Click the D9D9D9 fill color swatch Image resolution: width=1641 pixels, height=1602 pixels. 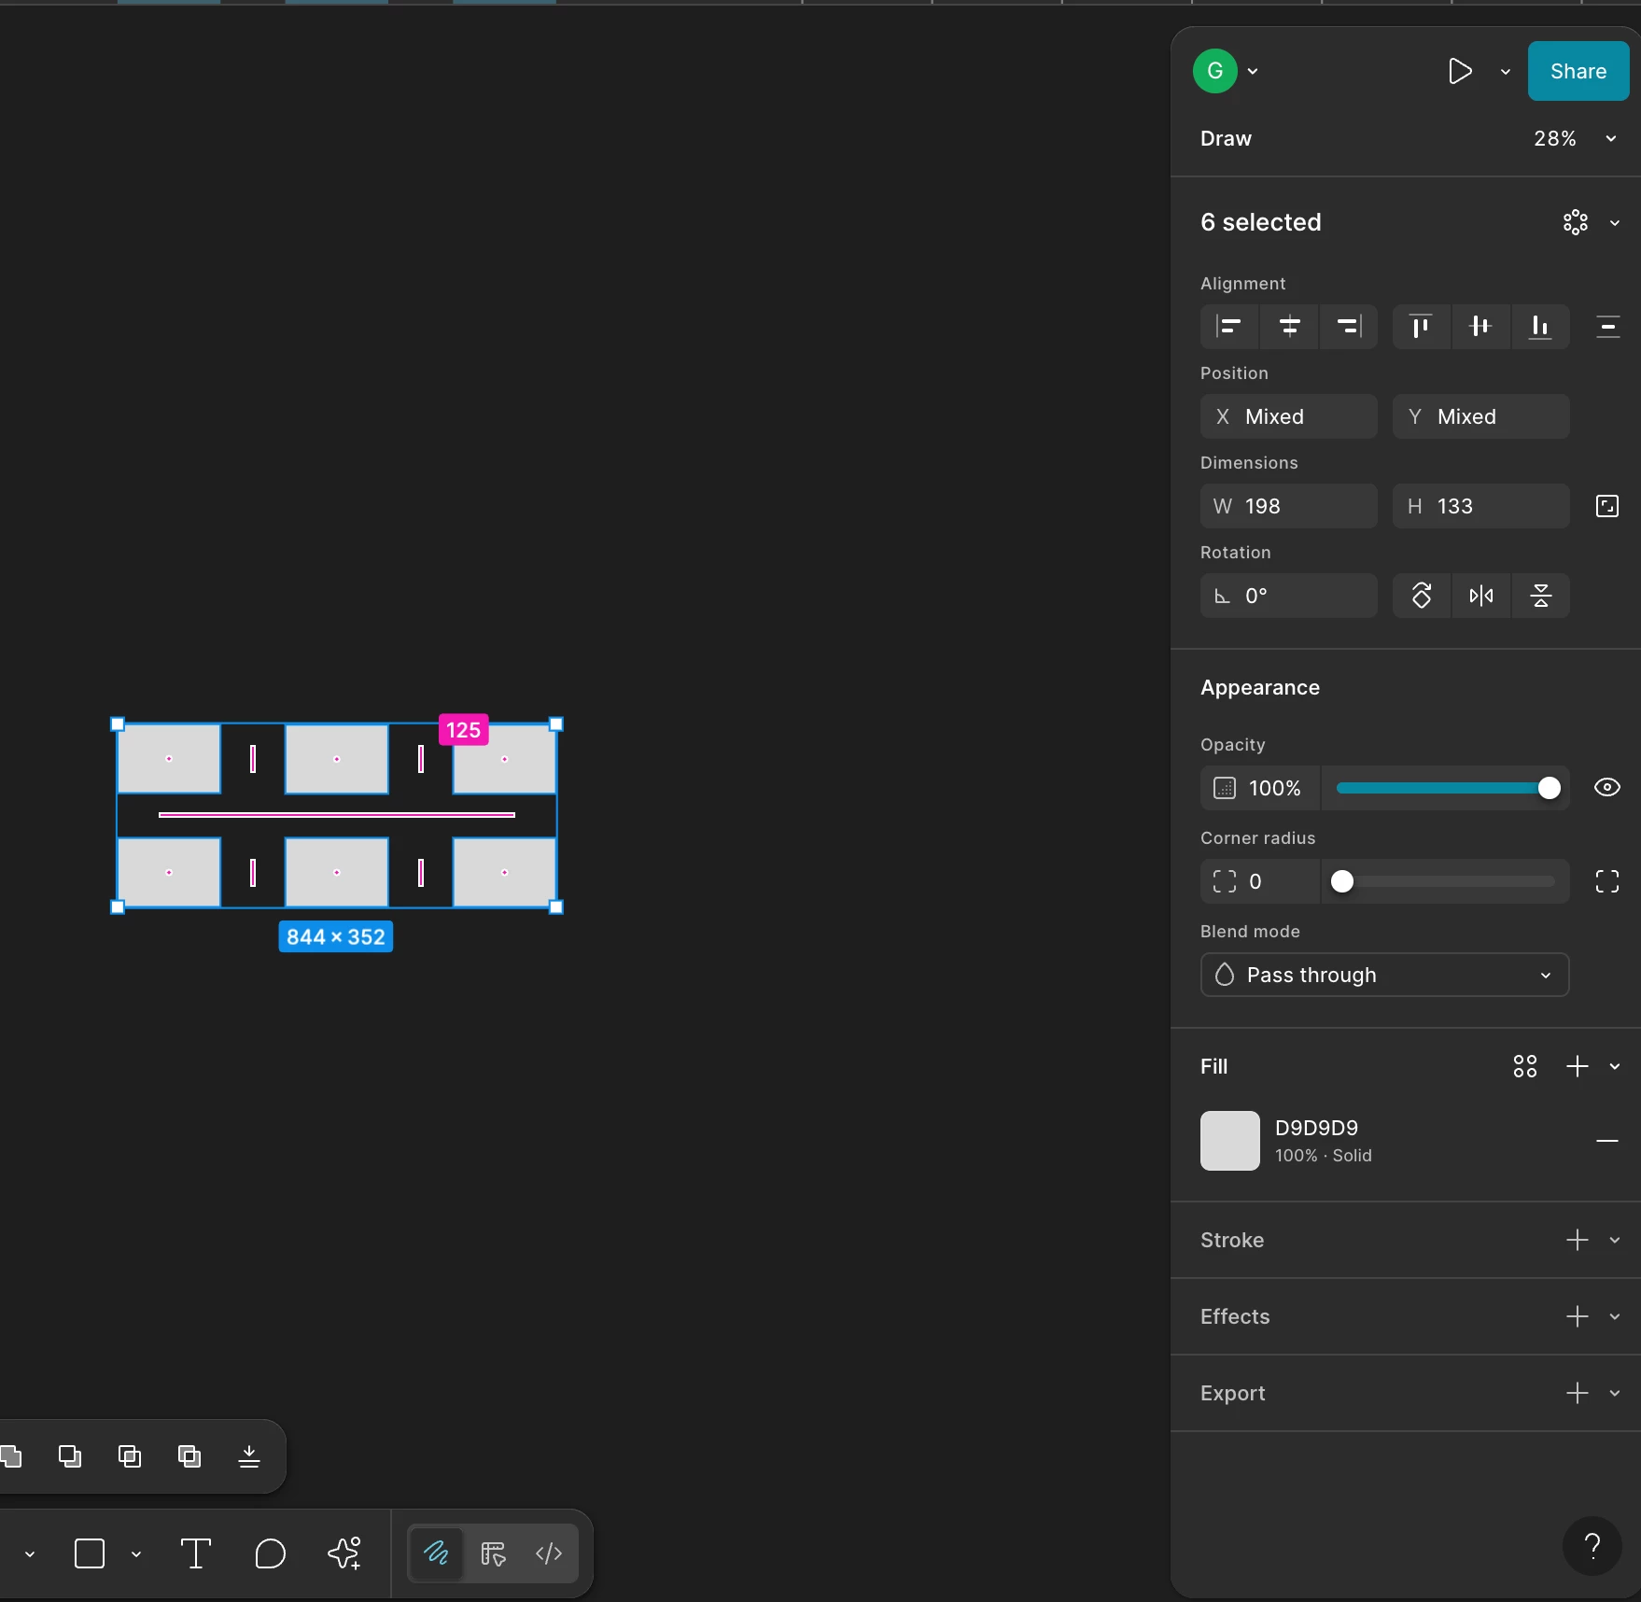pos(1230,1141)
